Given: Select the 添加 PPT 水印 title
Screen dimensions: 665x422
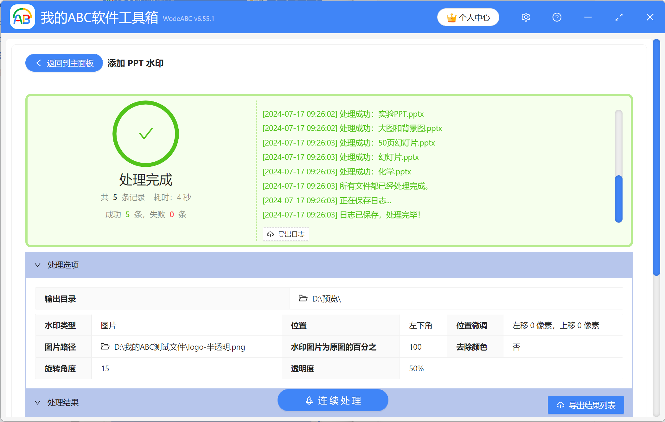Looking at the screenshot, I should click(x=135, y=63).
